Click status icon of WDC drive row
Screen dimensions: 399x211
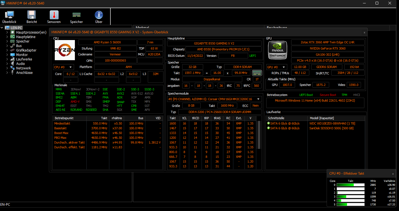(269, 123)
